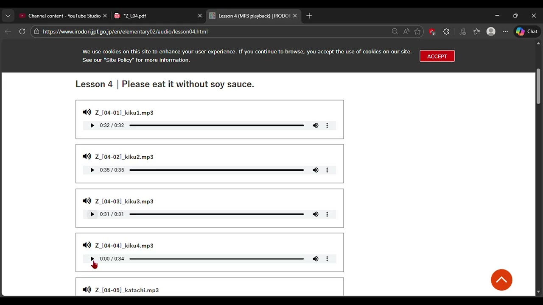Image resolution: width=543 pixels, height=305 pixels.
Task: Click speaker icon beside Z_[04-02]_kiku2.mp3 title
Action: point(87,156)
